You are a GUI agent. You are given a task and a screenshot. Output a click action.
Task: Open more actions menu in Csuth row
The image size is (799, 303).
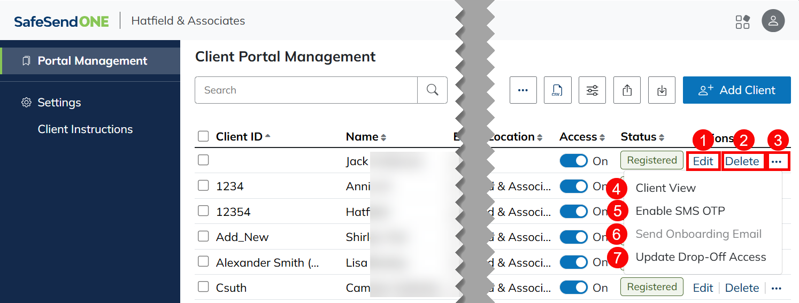pos(777,288)
